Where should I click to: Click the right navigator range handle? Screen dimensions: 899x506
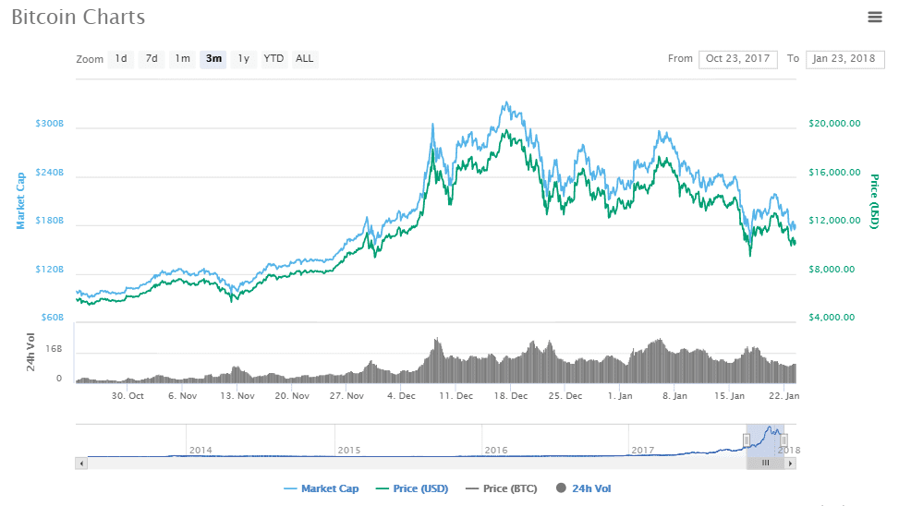pos(784,440)
